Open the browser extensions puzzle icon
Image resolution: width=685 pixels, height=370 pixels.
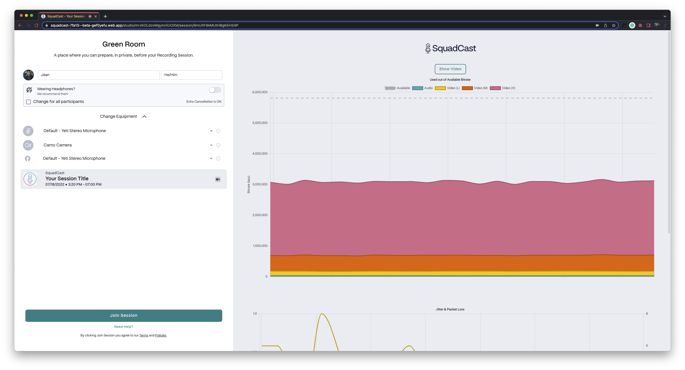[640, 26]
